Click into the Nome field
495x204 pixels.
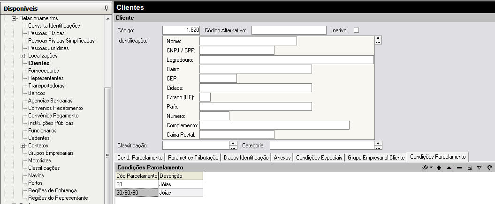click(x=248, y=41)
